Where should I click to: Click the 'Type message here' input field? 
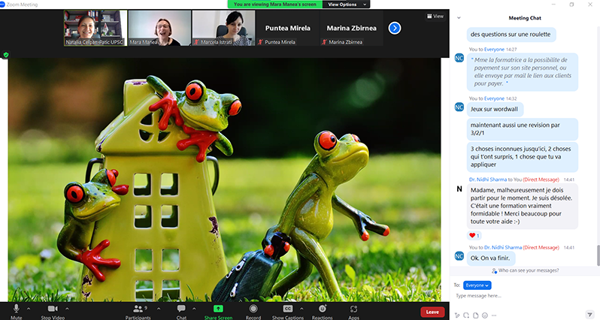point(523,296)
